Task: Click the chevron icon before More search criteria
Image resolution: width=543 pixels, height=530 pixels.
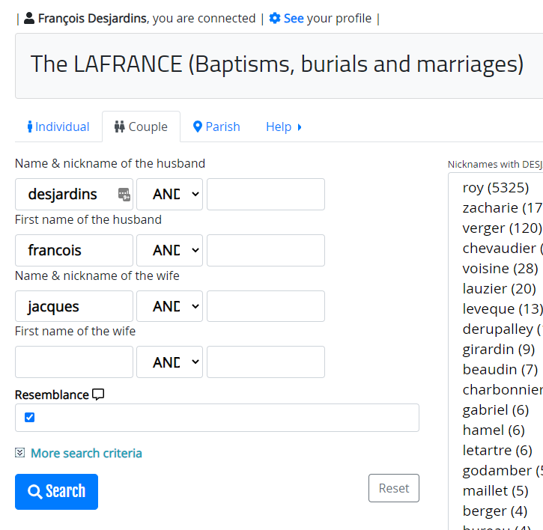Action: point(20,452)
